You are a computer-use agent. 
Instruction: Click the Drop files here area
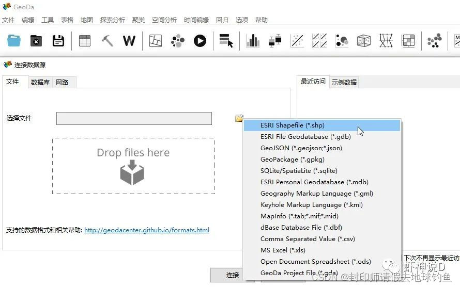(x=133, y=166)
